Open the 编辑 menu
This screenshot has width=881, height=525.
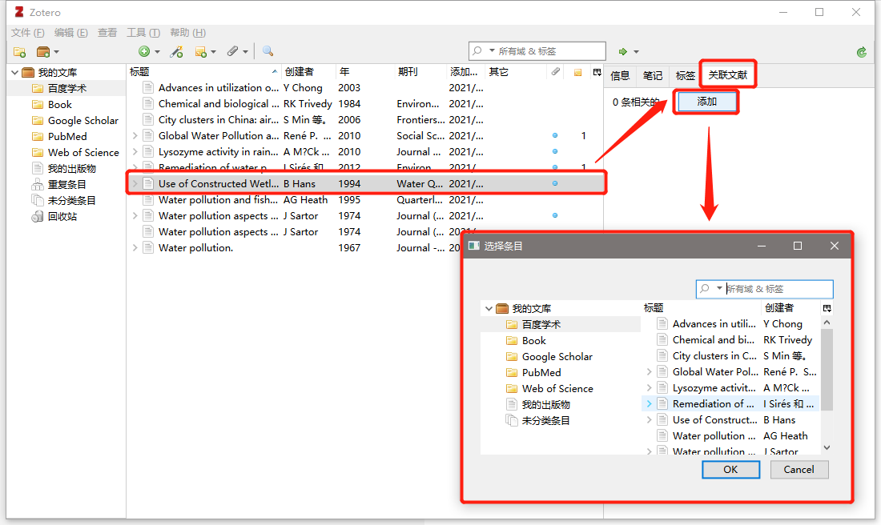click(x=70, y=33)
